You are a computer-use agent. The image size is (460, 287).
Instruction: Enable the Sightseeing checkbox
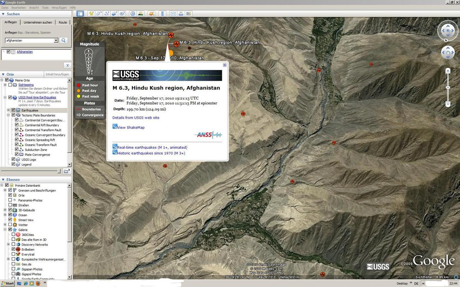[x=10, y=85]
